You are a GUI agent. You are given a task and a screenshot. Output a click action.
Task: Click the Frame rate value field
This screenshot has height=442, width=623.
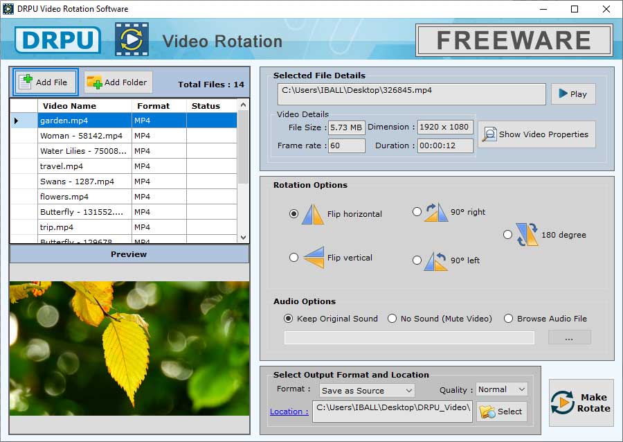tap(347, 146)
